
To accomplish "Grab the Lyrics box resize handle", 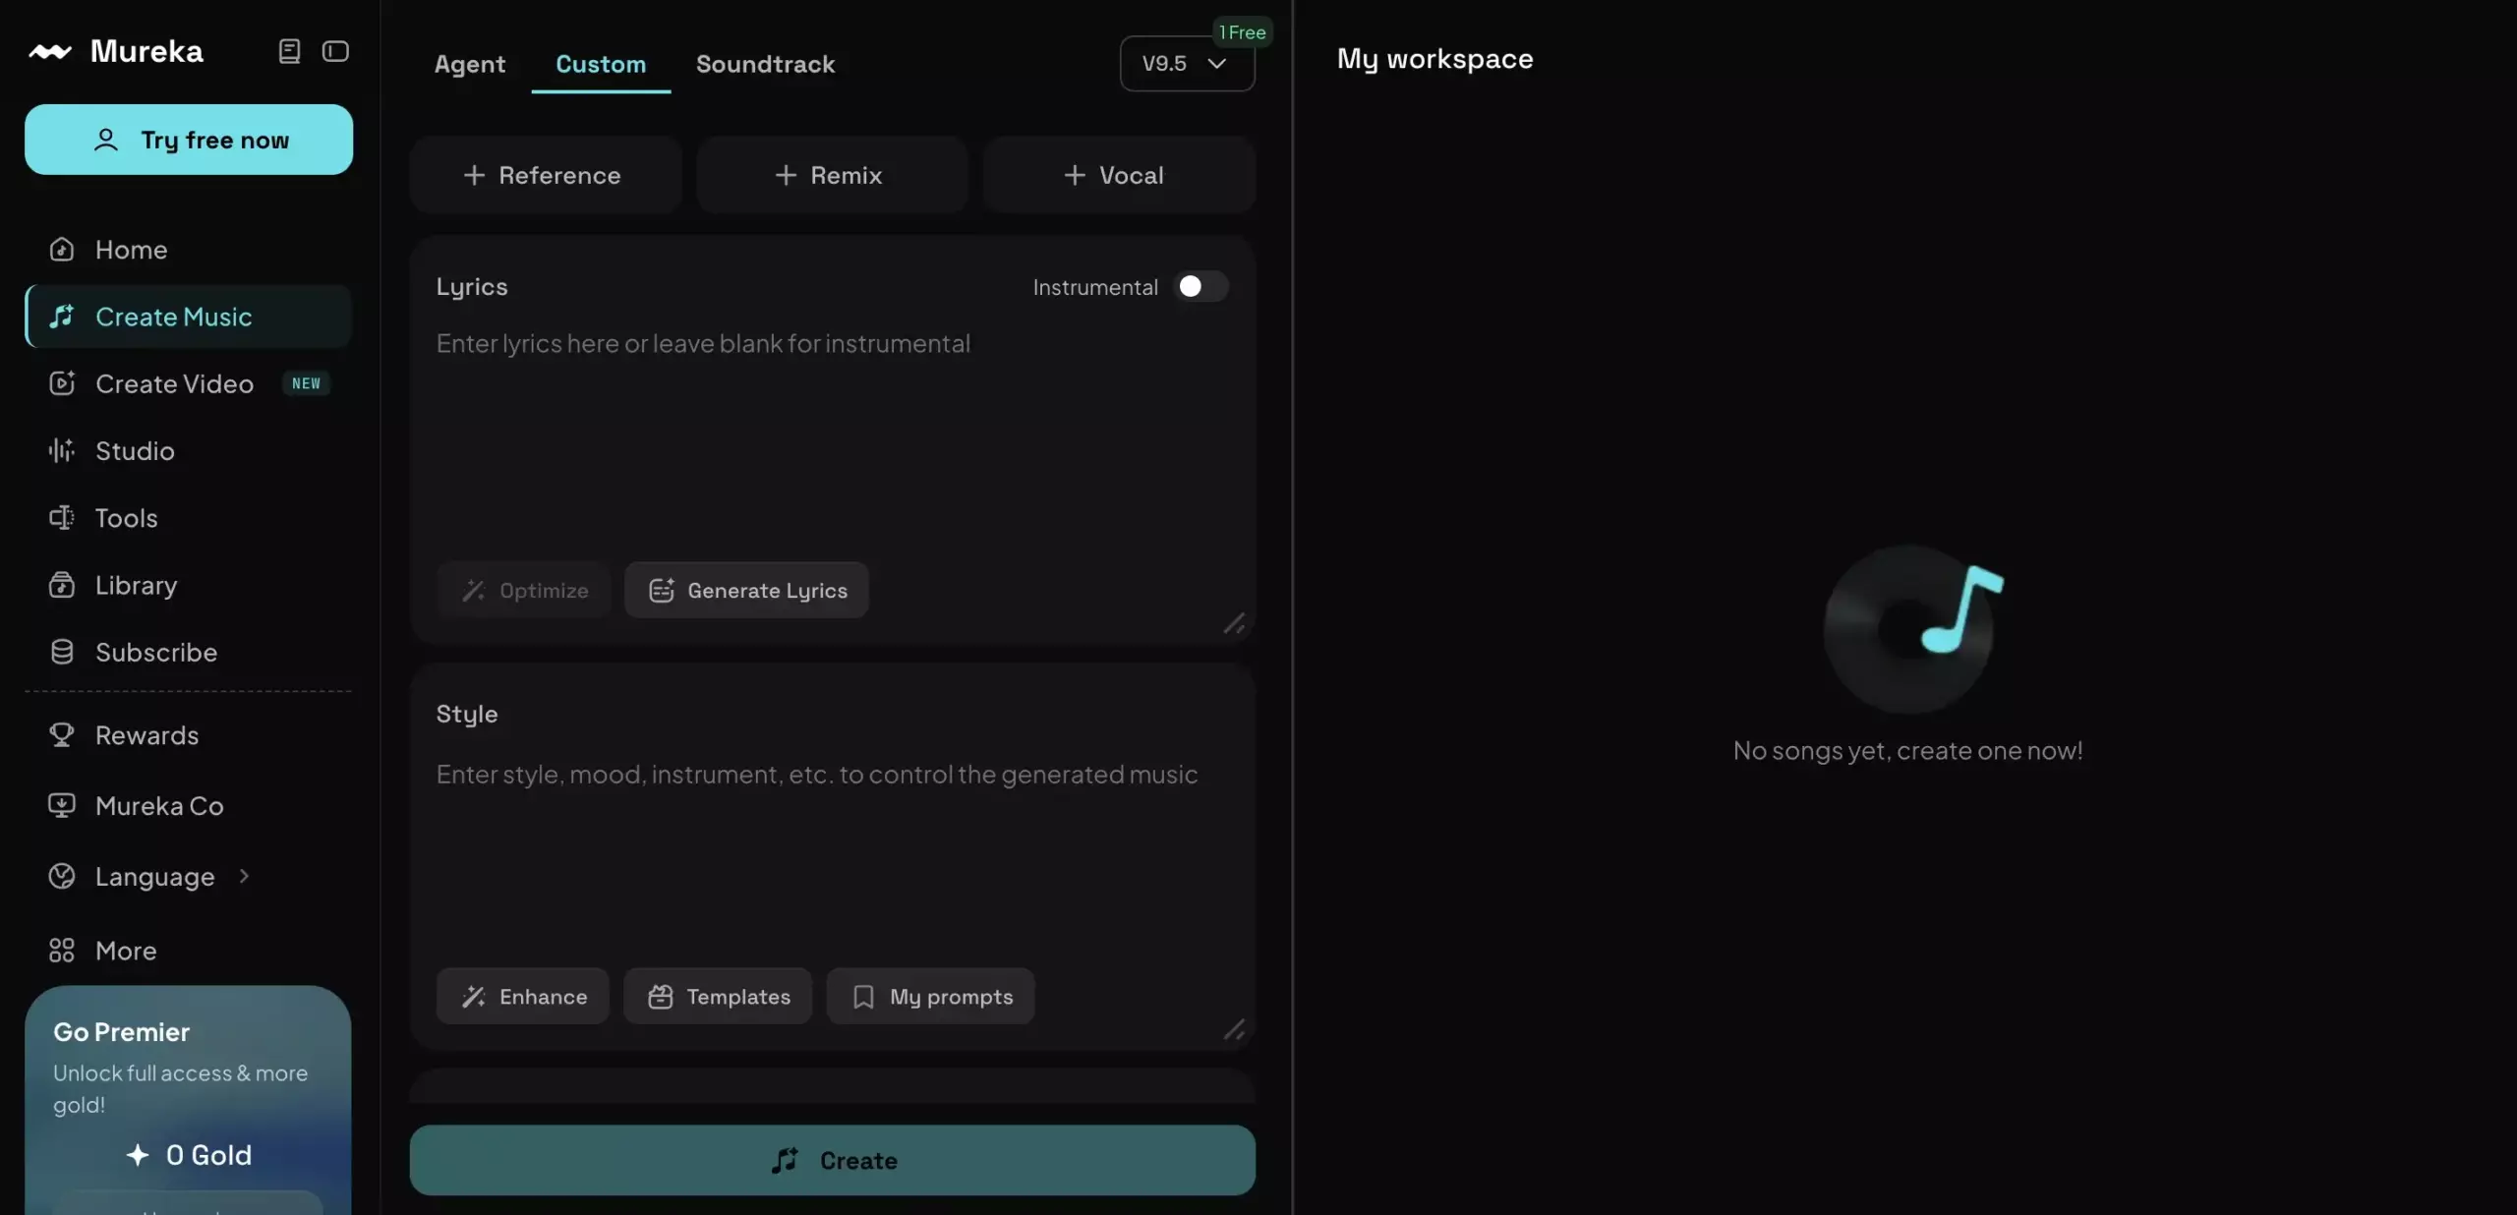I will tap(1234, 623).
